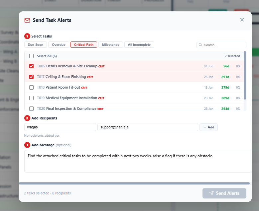This screenshot has width=259, height=211.
Task: Check T020 Final Inspection & Compliance
Action: coord(31,108)
